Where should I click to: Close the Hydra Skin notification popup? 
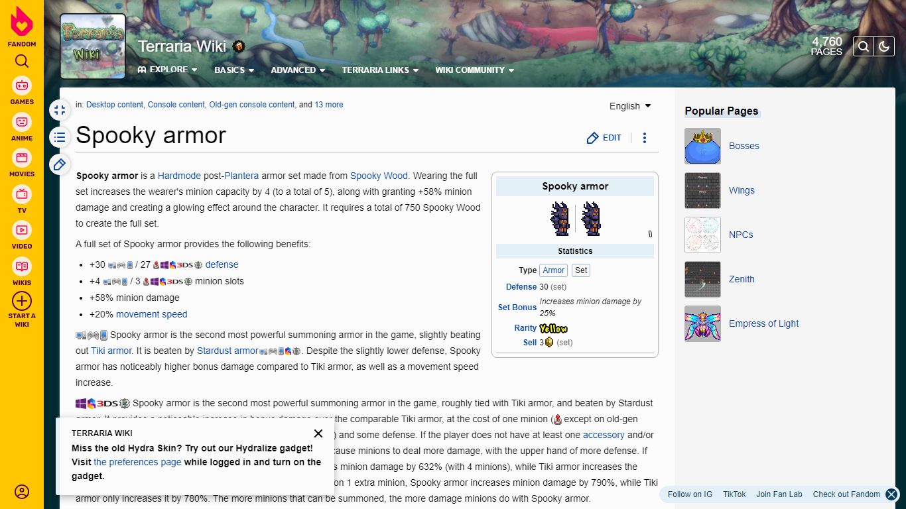[318, 433]
